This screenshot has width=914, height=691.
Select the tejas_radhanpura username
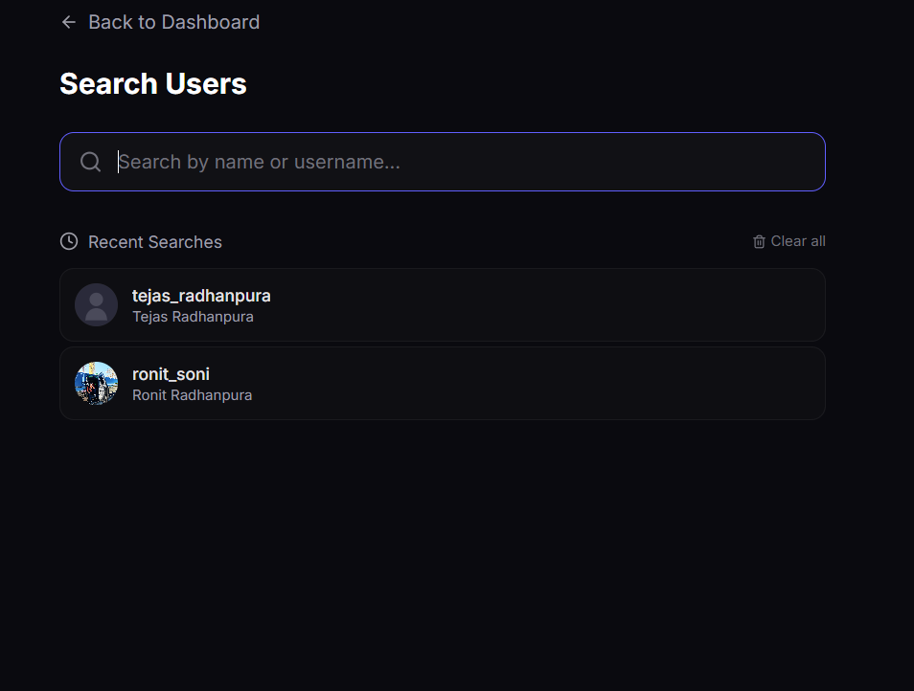tap(201, 296)
